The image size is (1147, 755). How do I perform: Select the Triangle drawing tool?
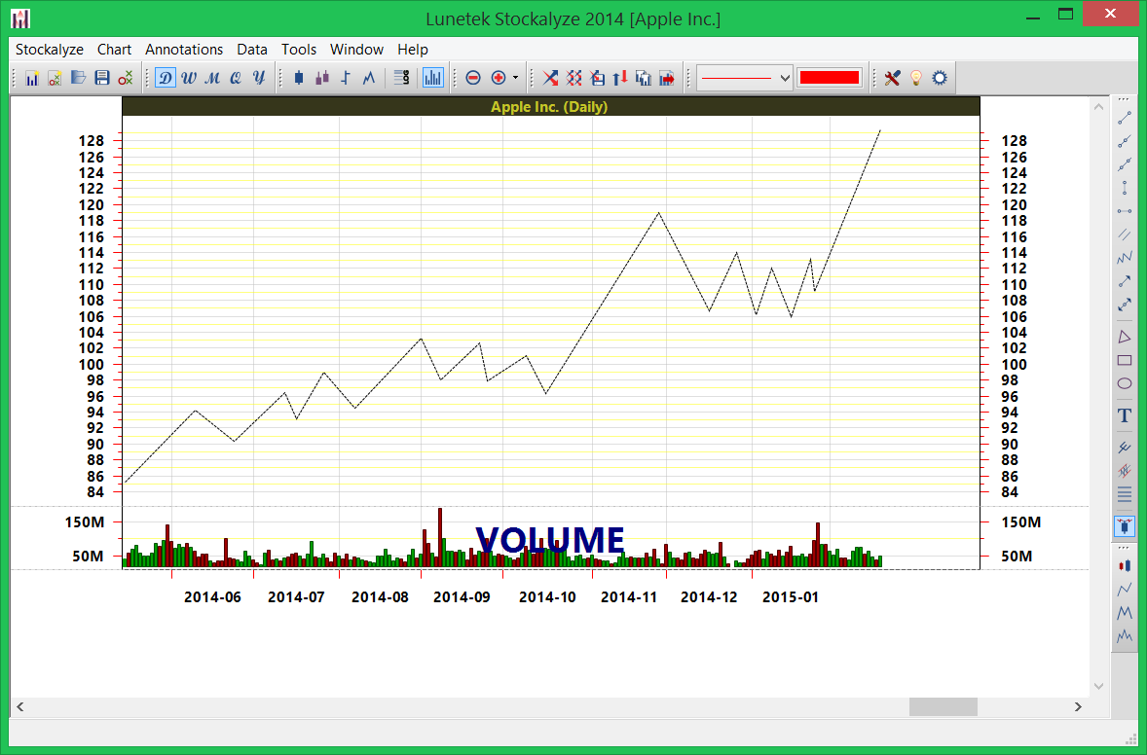pos(1124,336)
